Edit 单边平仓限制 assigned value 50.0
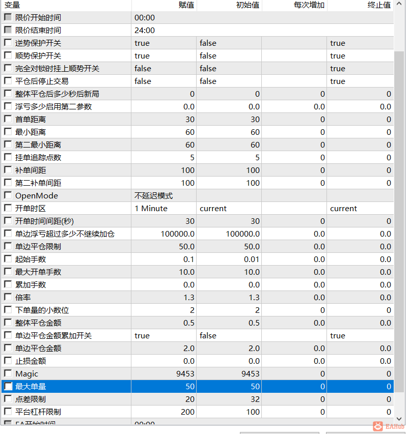 coord(164,247)
